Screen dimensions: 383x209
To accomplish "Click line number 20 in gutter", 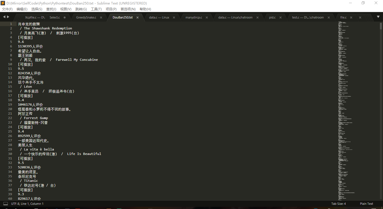I will click(x=10, y=109).
